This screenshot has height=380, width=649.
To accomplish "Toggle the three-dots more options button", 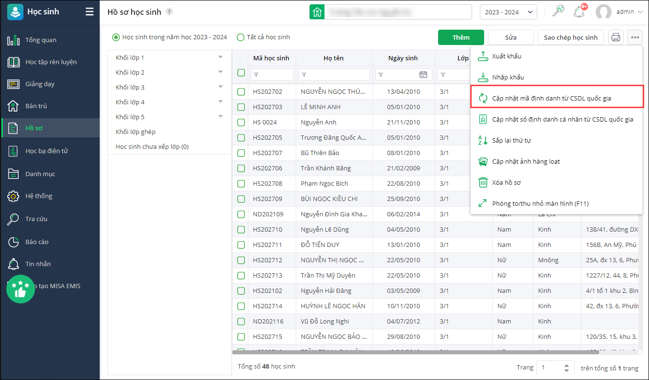I will point(635,37).
